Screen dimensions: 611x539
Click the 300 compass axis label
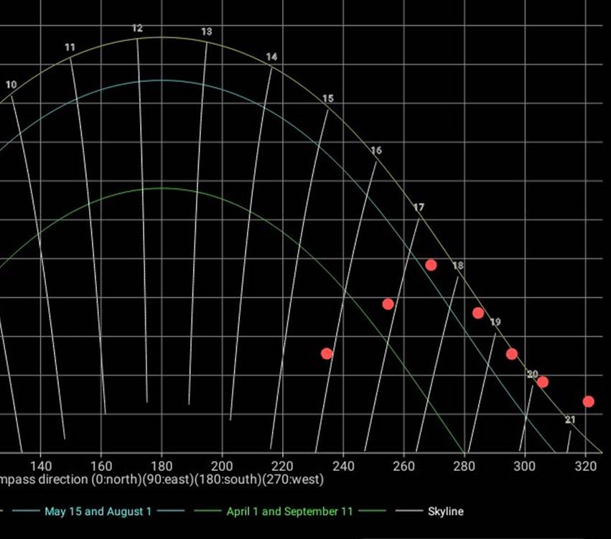(x=525, y=464)
